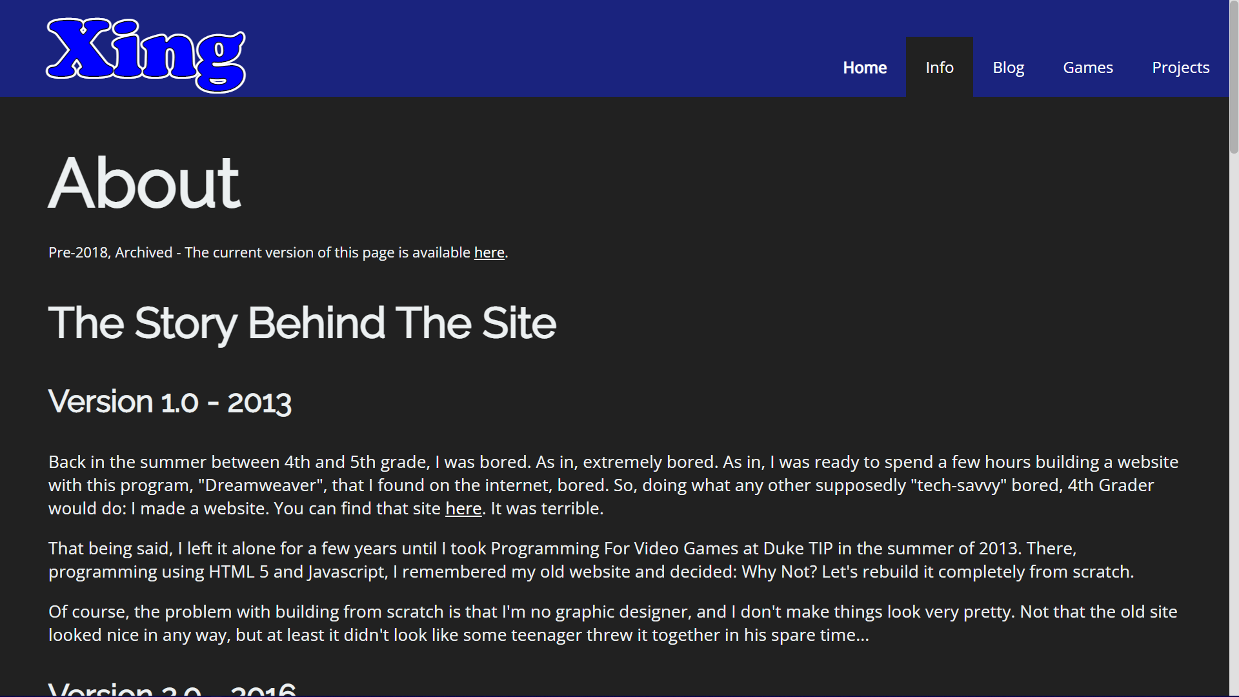The image size is (1239, 697).
Task: Follow the 'here' link to current page version
Action: (x=489, y=252)
